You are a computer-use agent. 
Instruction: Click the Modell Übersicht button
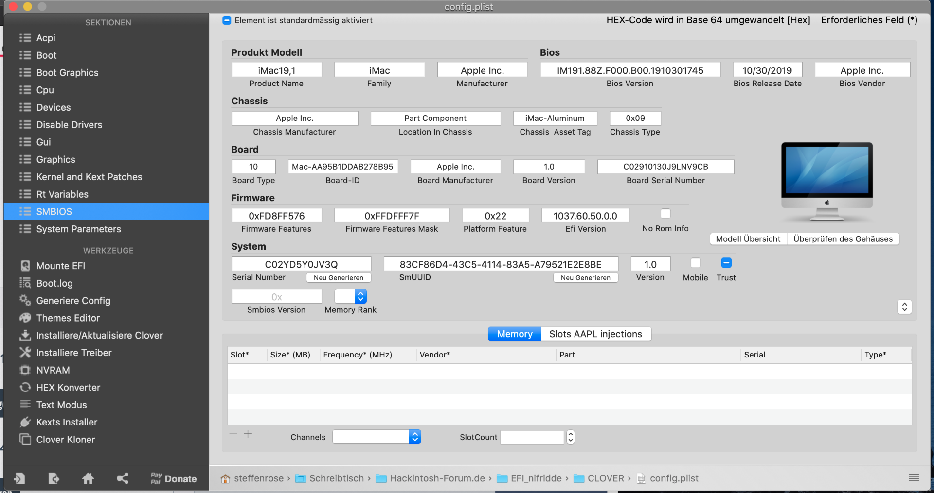coord(748,239)
